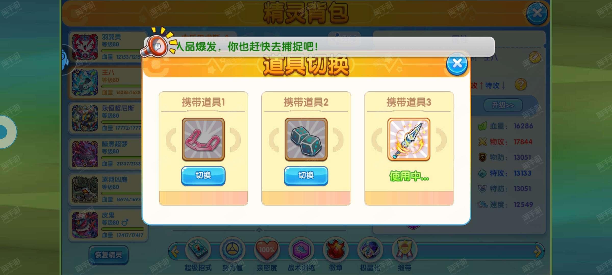
Task: Select the glowing spear item icon
Action: pyautogui.click(x=409, y=139)
